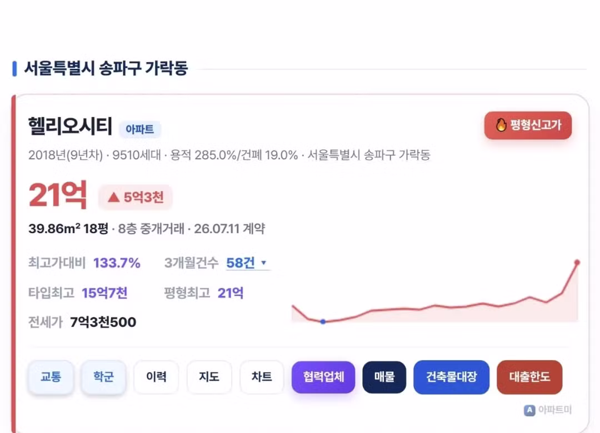Click the flame icon on 평형신고가 badge
This screenshot has height=433, width=600.
click(x=501, y=125)
